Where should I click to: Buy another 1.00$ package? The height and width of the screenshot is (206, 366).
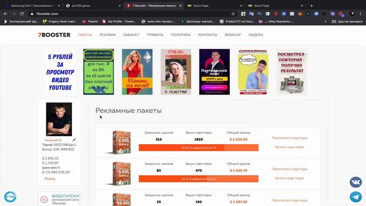(289, 147)
